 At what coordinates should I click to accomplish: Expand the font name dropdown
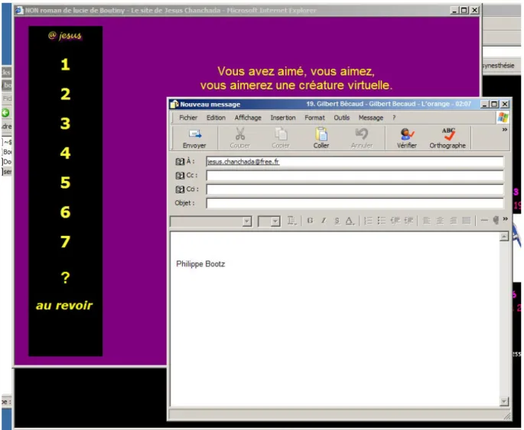pos(247,221)
